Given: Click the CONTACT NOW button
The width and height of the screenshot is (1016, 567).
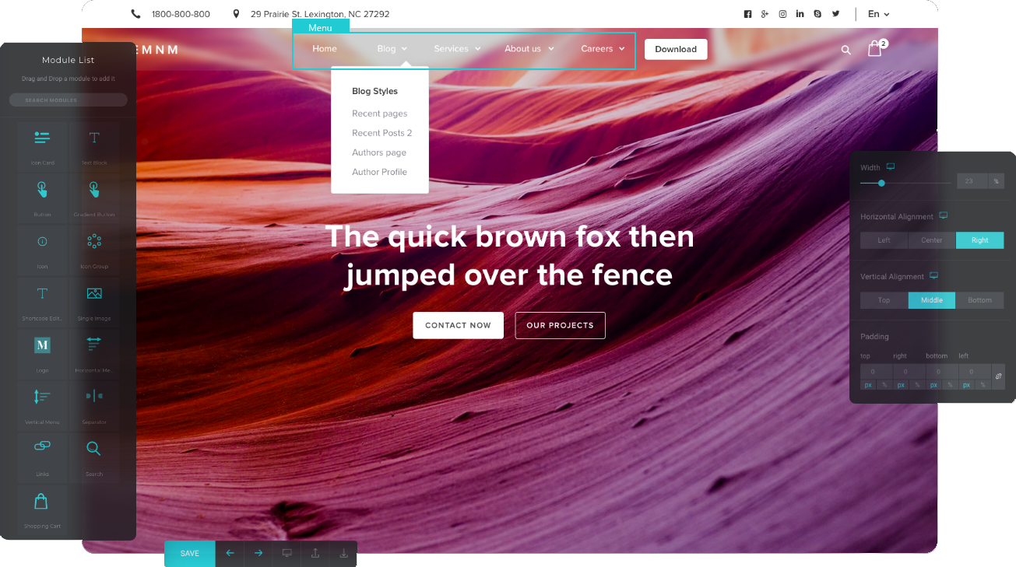Looking at the screenshot, I should [x=458, y=325].
